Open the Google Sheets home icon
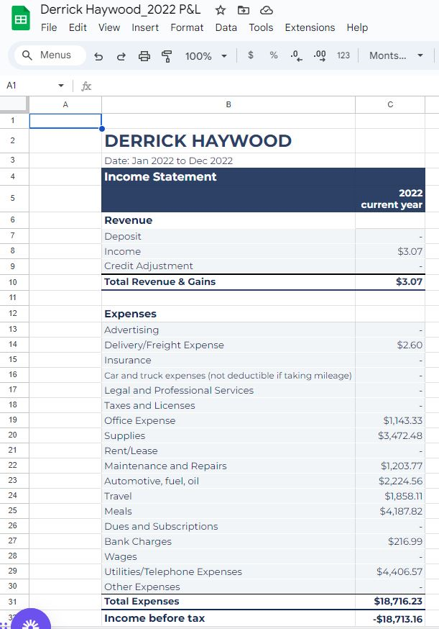The height and width of the screenshot is (629, 439). tap(21, 19)
